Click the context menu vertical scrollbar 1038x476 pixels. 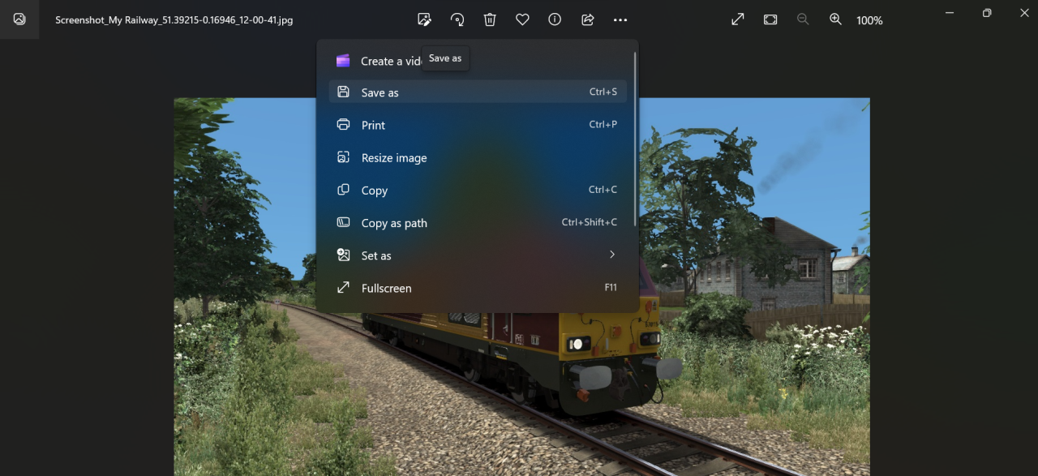click(635, 122)
